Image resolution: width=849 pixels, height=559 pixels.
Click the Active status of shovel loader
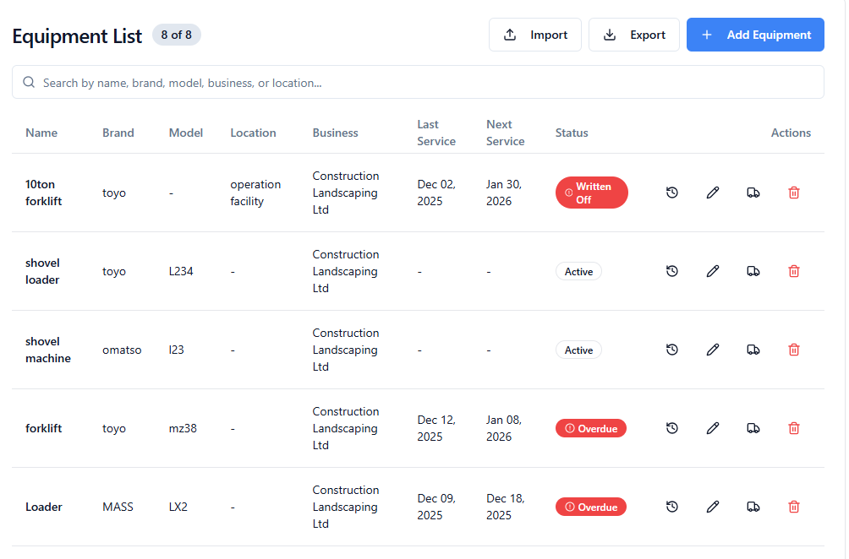[578, 271]
